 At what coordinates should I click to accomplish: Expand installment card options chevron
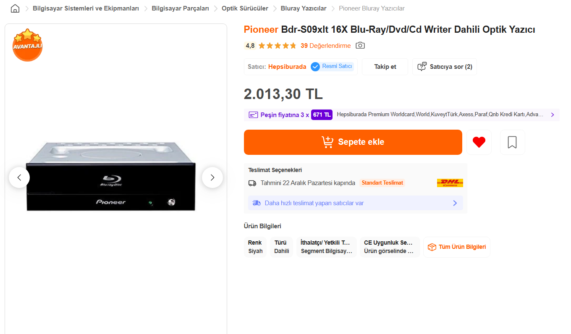point(553,115)
